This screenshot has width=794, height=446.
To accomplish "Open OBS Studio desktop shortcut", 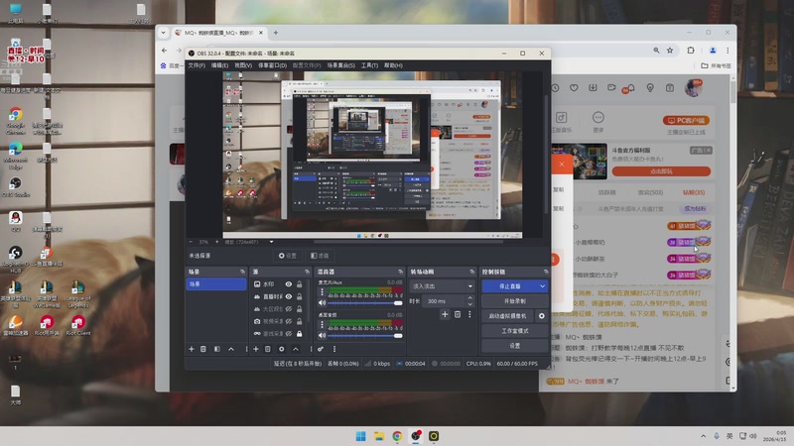I will (16, 186).
